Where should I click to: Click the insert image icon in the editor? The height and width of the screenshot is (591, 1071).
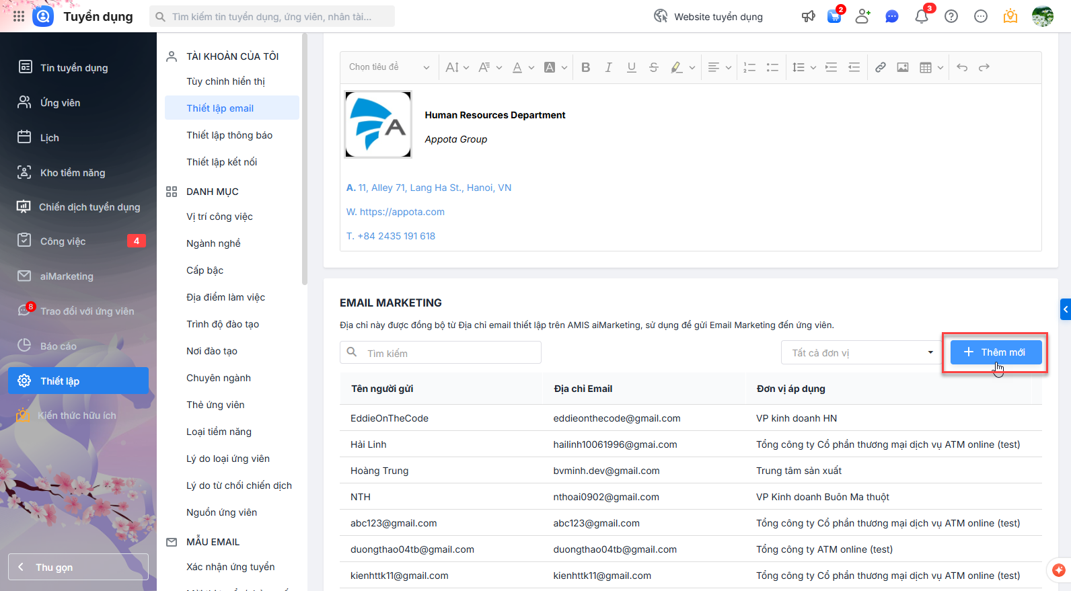903,67
